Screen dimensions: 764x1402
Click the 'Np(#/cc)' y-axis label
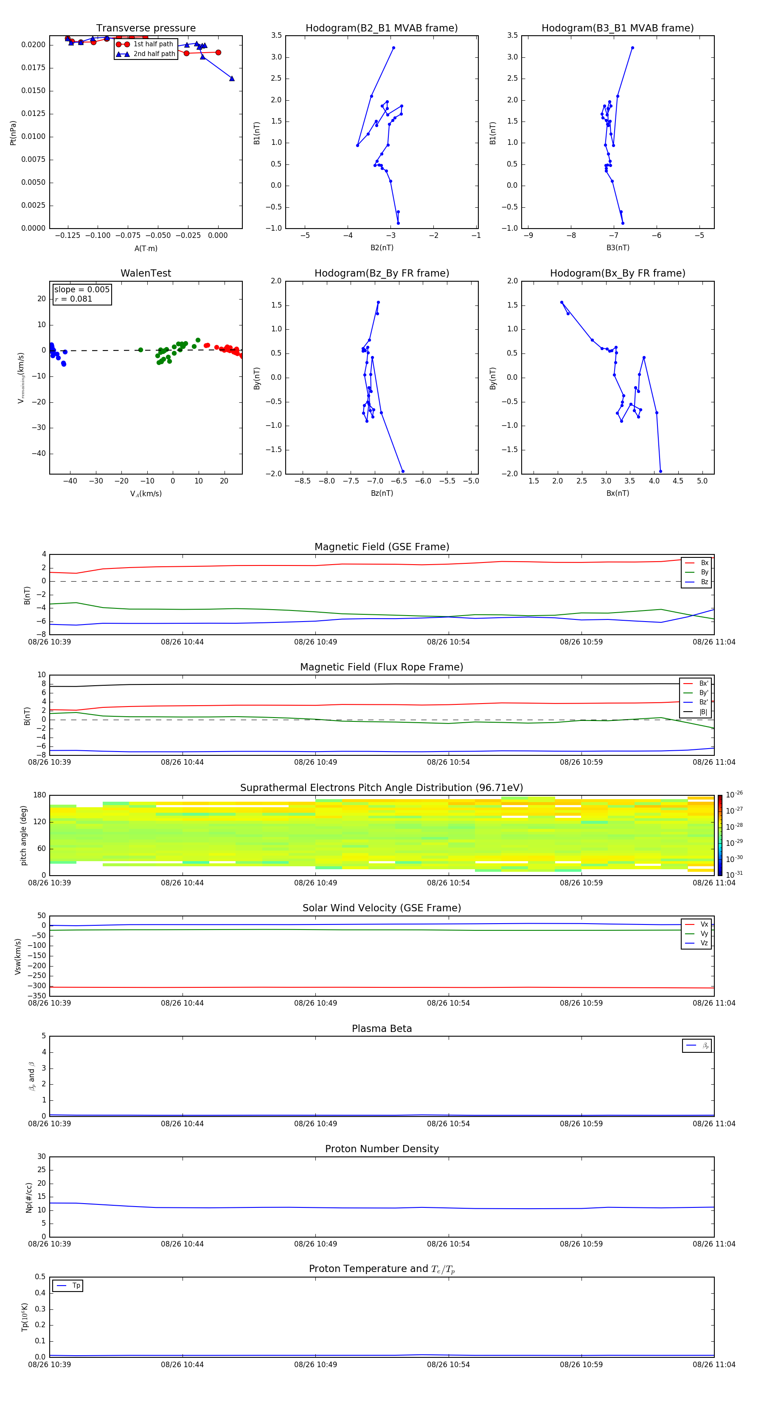(29, 1197)
